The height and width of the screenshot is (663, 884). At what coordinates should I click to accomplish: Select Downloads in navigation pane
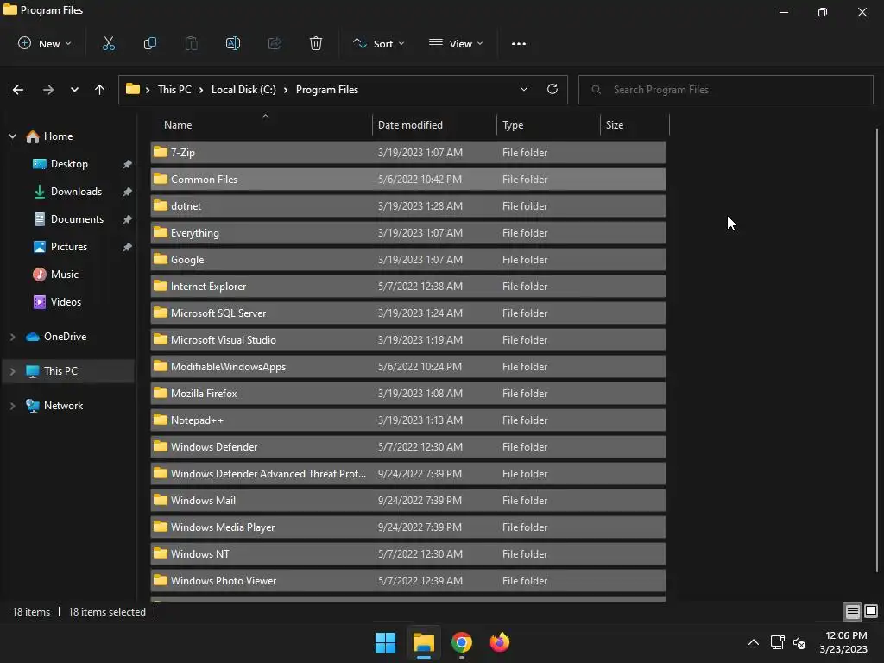[76, 192]
